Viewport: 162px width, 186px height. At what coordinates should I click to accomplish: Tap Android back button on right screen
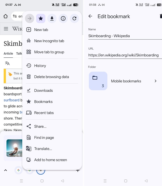point(146,181)
